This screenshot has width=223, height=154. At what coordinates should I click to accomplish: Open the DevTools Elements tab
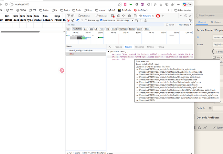(x=101, y=16)
